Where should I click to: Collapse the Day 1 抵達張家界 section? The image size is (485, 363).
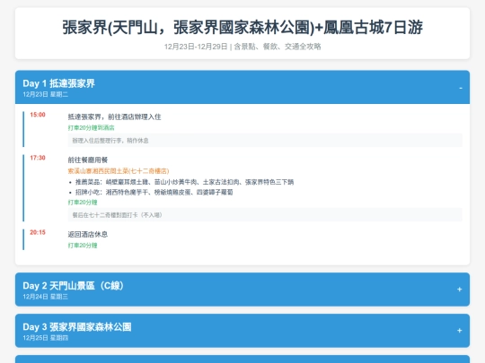pyautogui.click(x=242, y=87)
